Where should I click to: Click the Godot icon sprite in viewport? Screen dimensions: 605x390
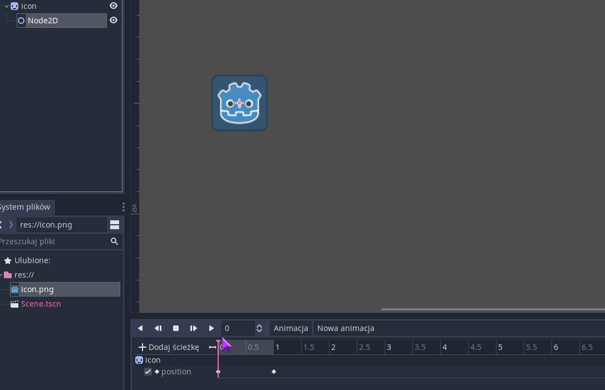coord(240,103)
